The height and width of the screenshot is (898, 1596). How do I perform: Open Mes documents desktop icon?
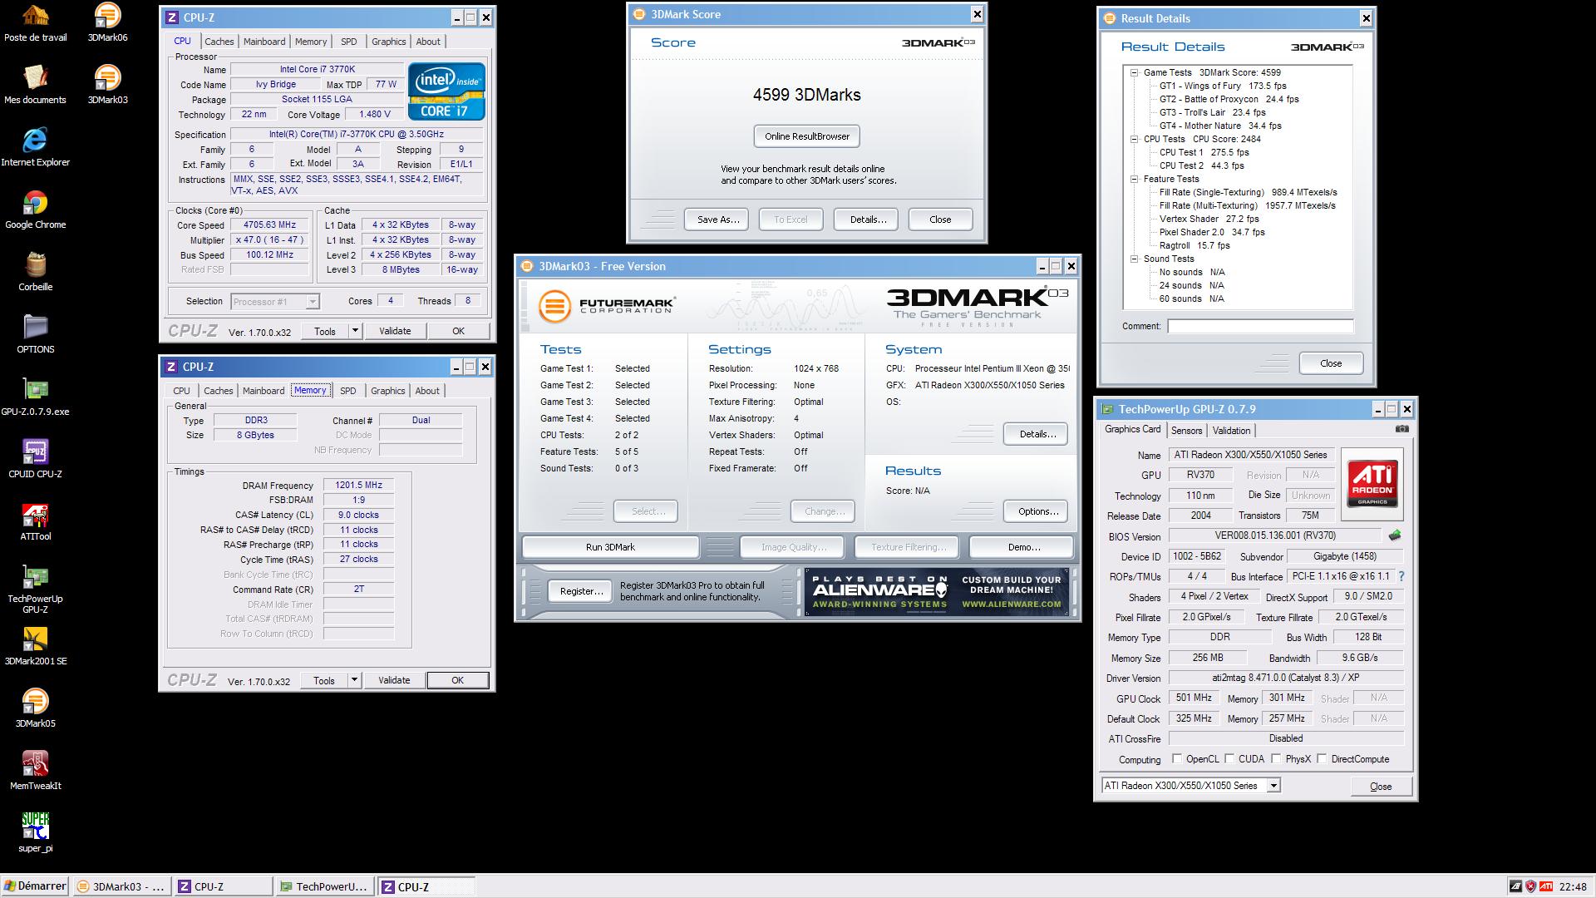click(35, 84)
